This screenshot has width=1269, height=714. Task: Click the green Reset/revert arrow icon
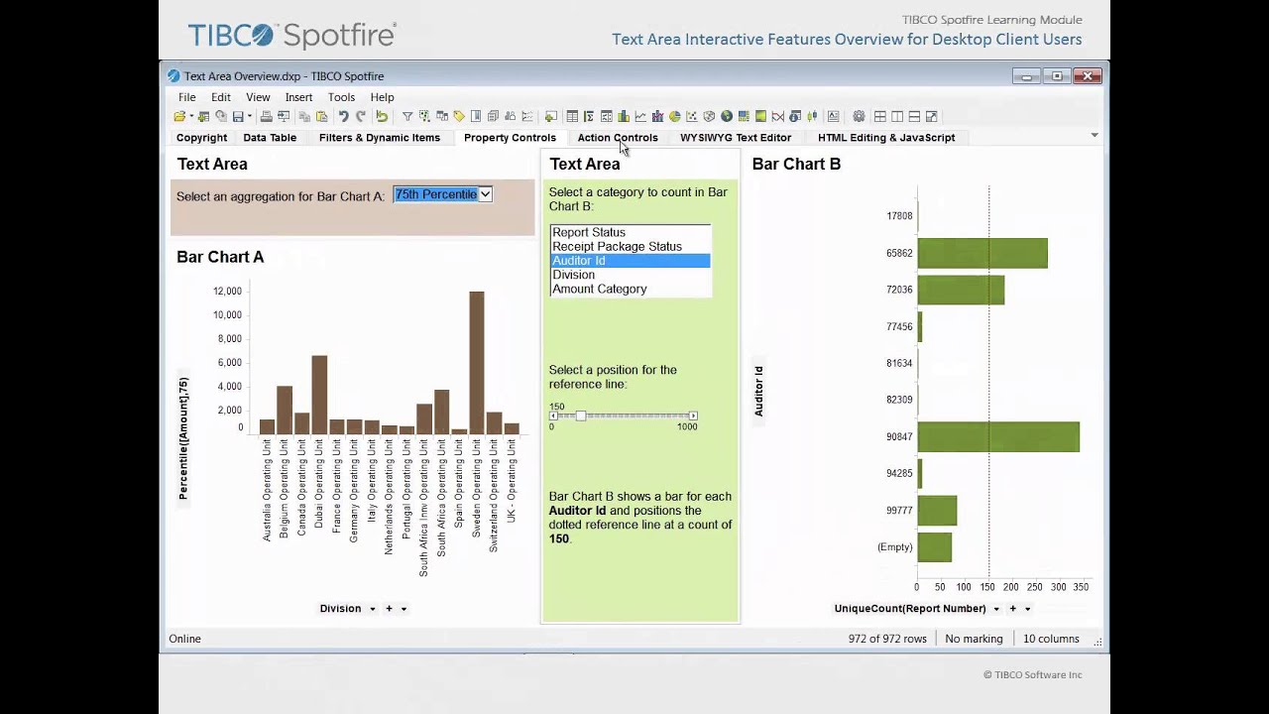click(382, 116)
